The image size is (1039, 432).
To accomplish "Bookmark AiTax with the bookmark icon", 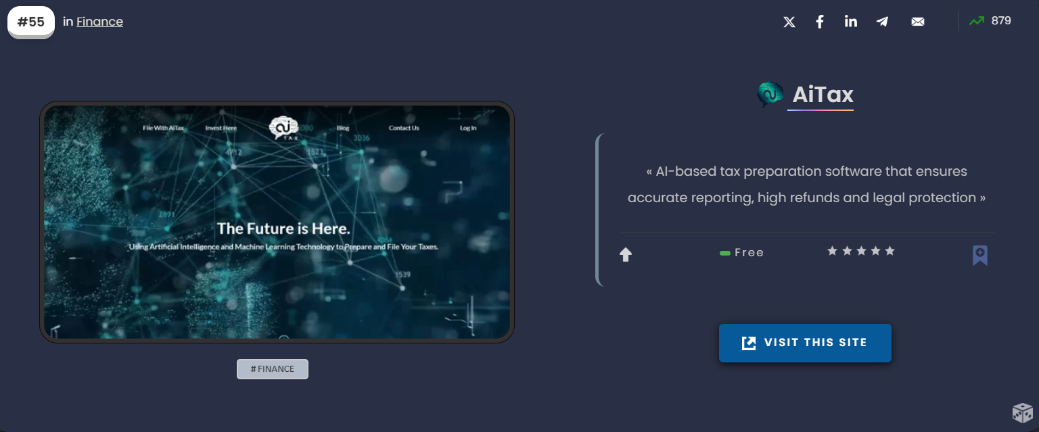I will (979, 255).
